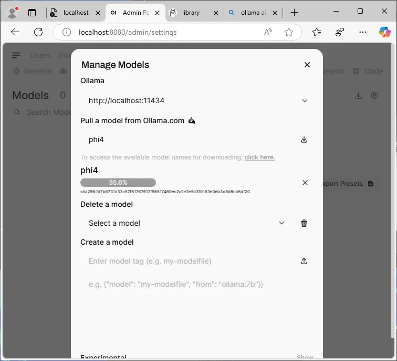
Task: Click the 'Delete a model' heading
Action: [x=107, y=204]
